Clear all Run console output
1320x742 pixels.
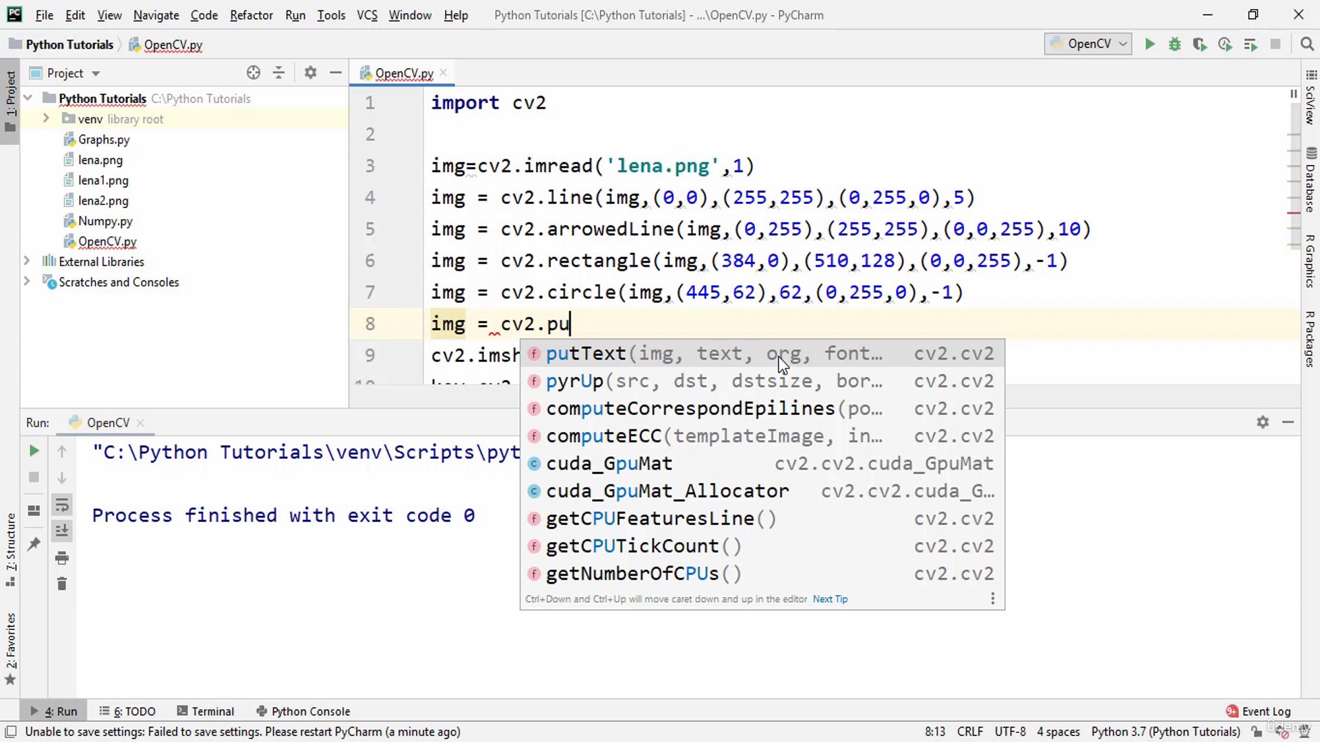pyautogui.click(x=62, y=584)
